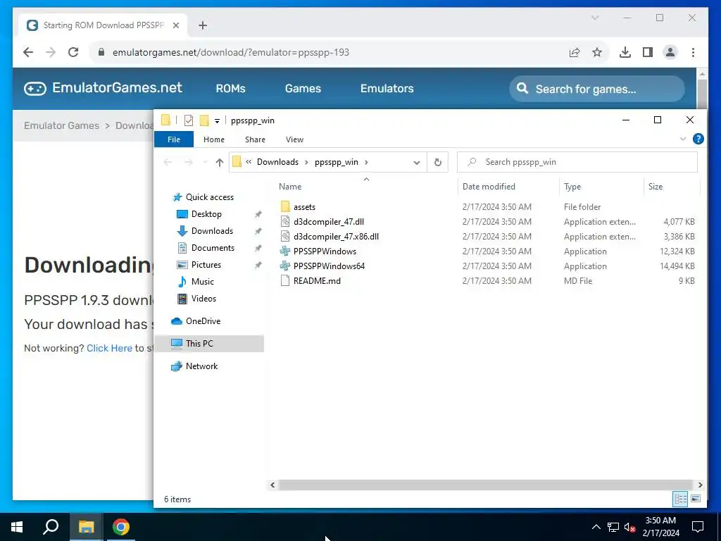Open Chrome three-dot menu

(693, 52)
